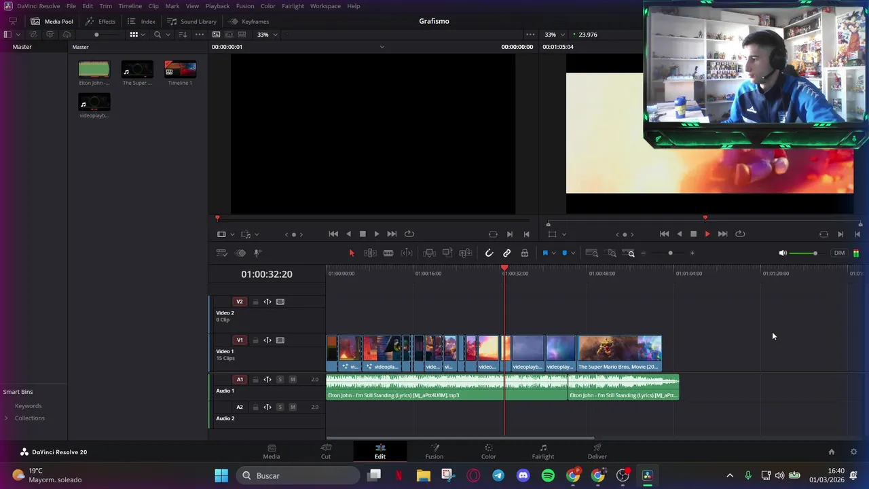Solo the Audio 2 track

280,407
